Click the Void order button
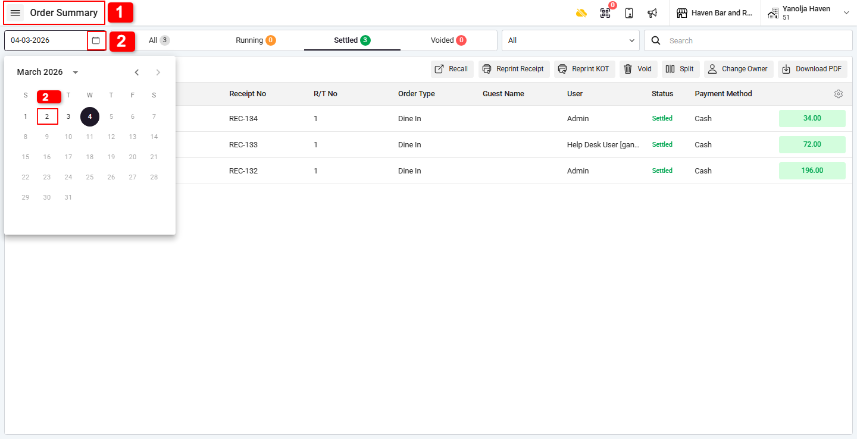 click(638, 69)
